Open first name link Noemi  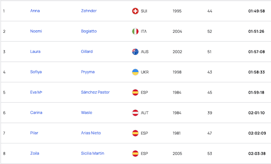click(x=36, y=31)
